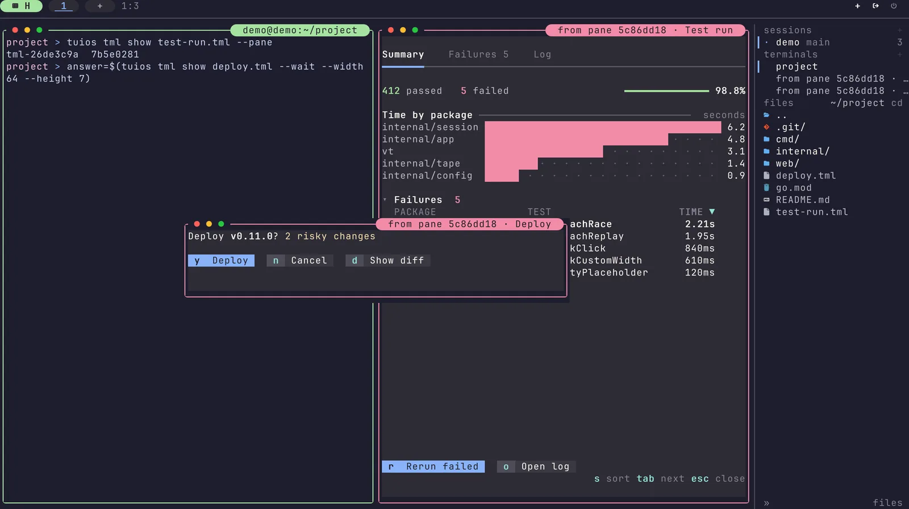The width and height of the screenshot is (909, 509).
Task: Click the achRace failure row
Action: pyautogui.click(x=642, y=224)
